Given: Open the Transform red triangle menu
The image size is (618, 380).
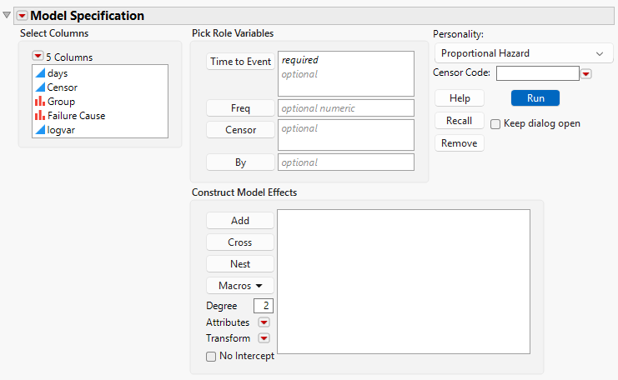Looking at the screenshot, I should (264, 338).
